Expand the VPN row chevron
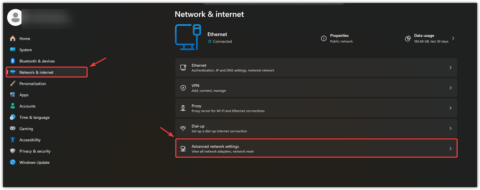This screenshot has width=480, height=190. (450, 88)
